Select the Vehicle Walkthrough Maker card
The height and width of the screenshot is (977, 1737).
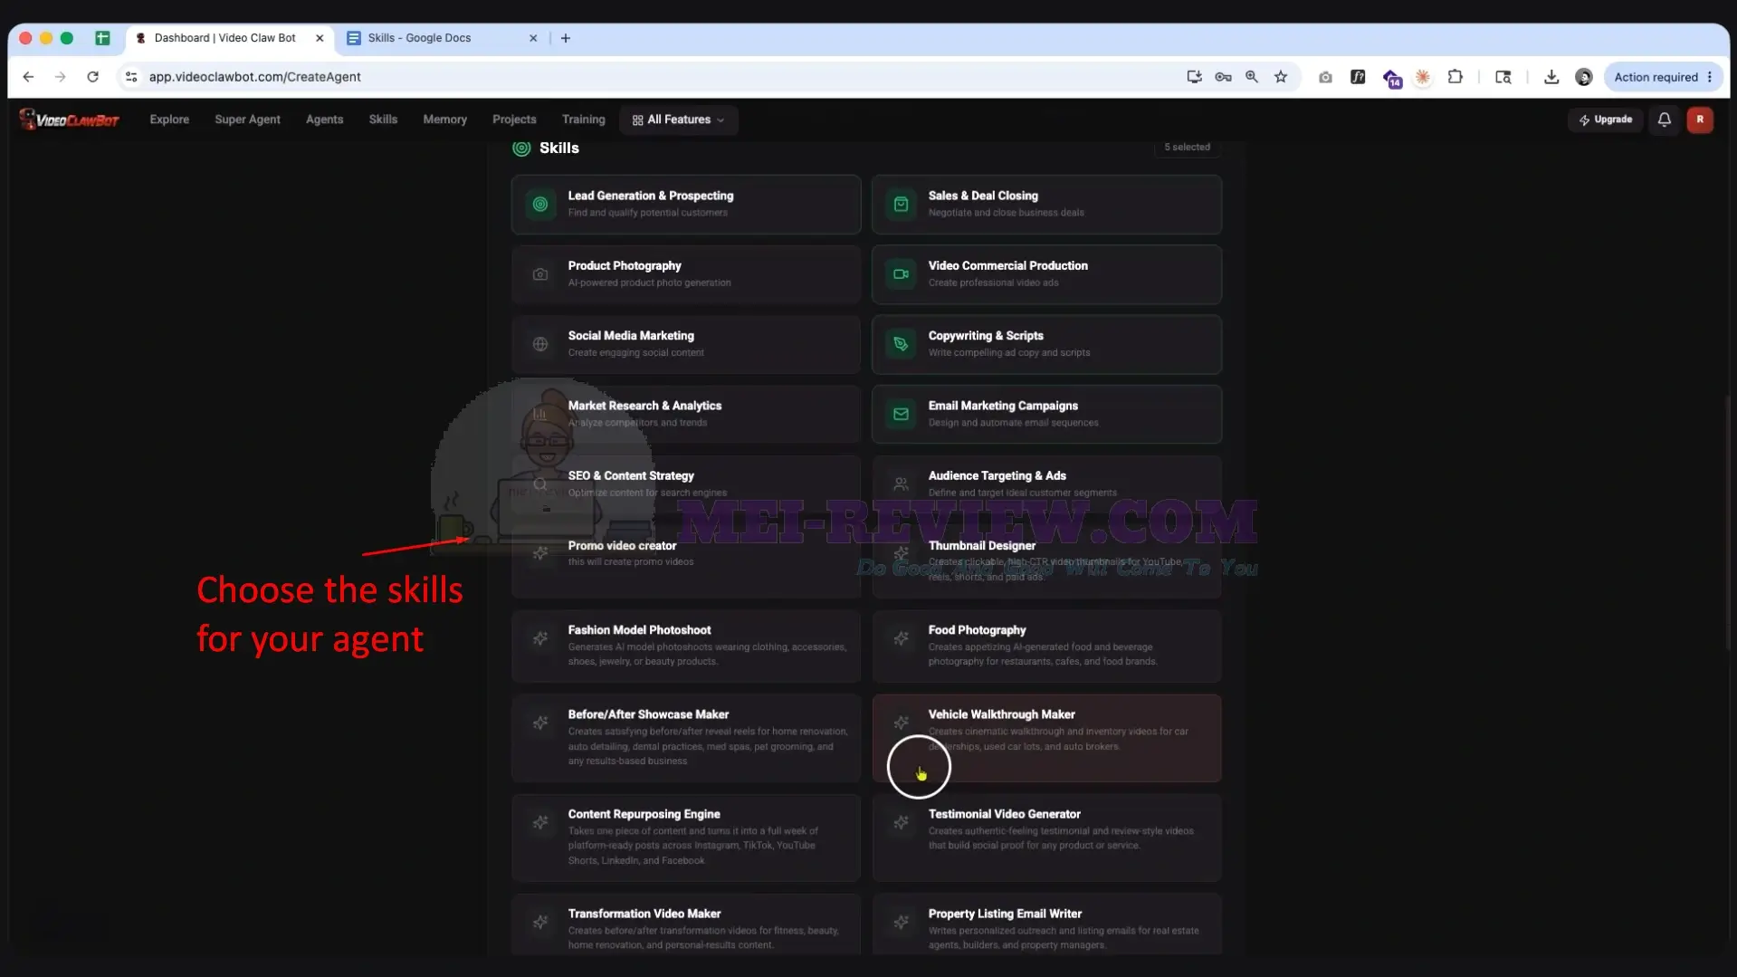pyautogui.click(x=1045, y=738)
